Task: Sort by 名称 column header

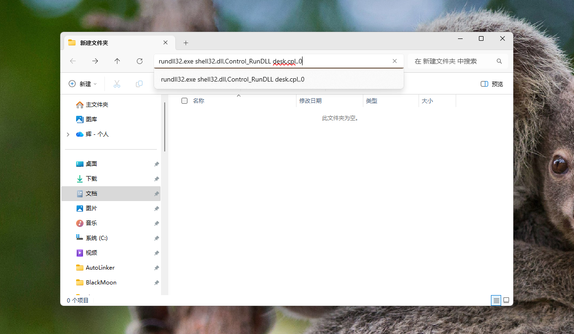Action: click(x=199, y=101)
